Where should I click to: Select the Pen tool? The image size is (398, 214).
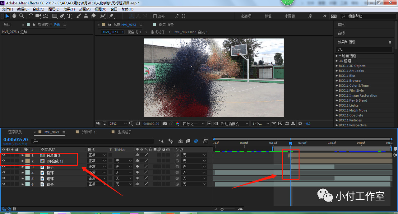(62, 16)
